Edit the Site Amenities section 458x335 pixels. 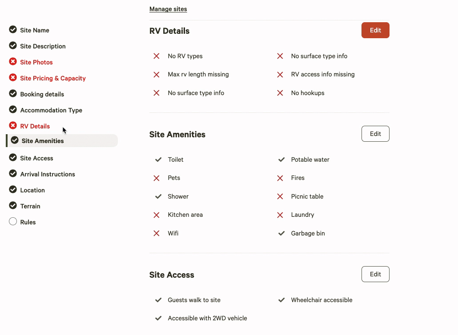(x=375, y=134)
